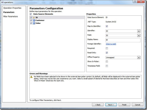Click the Back button
The height and width of the screenshot is (110, 147).
pyautogui.click(x=98, y=105)
